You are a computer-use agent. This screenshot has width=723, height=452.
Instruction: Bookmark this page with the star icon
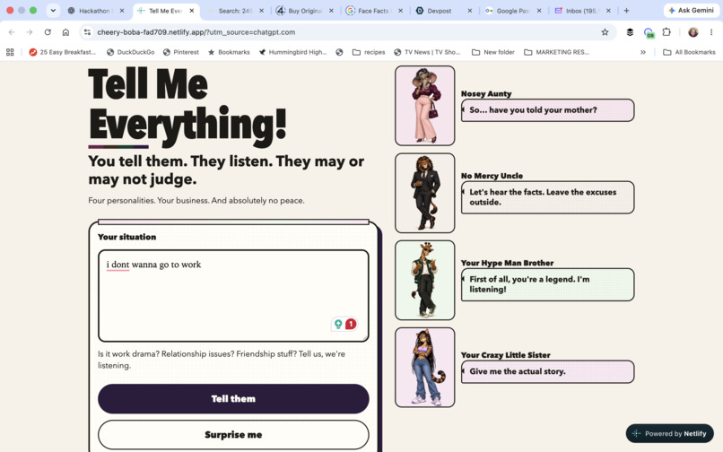[x=605, y=32]
